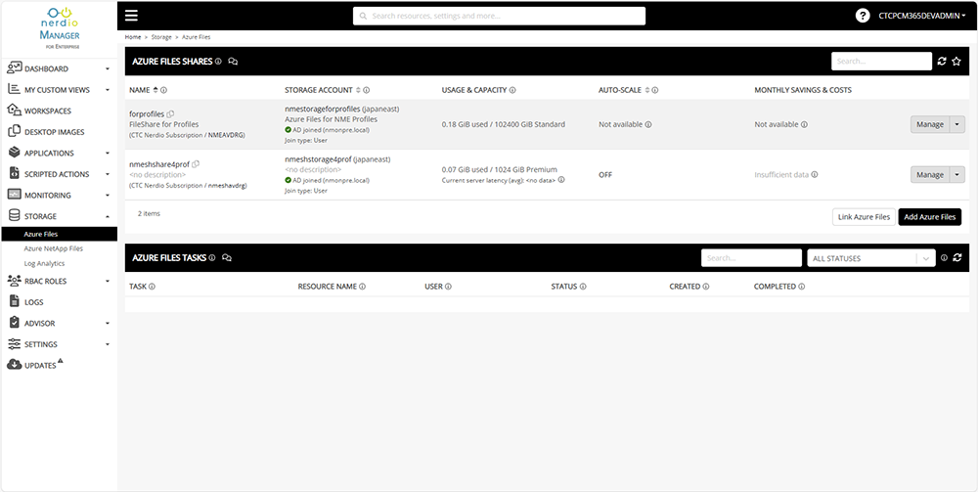The image size is (978, 492).
Task: Open Manage dropdown arrow for forprofiles
Action: [x=956, y=124]
